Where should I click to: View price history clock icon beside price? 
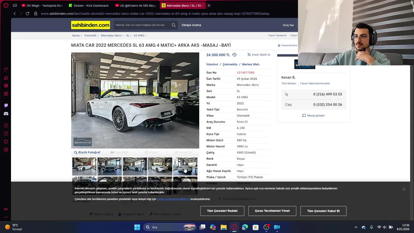click(234, 55)
